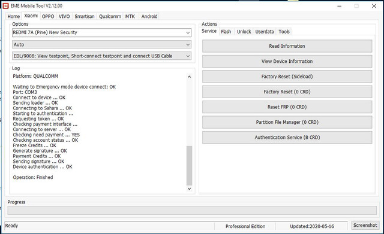Click Authentication Service (8 CRD) button
This screenshot has height=234, width=384.
[287, 138]
